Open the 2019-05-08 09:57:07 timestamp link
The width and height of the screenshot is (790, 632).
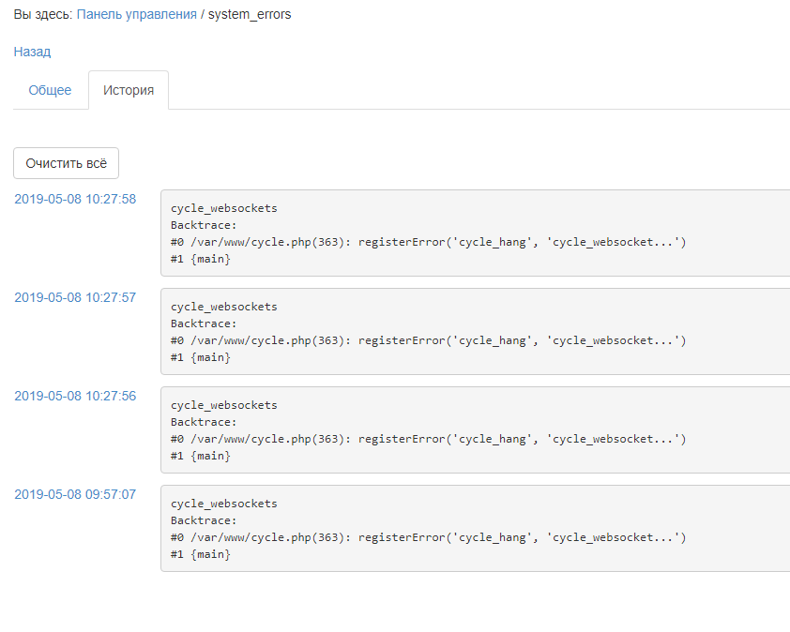coord(75,494)
